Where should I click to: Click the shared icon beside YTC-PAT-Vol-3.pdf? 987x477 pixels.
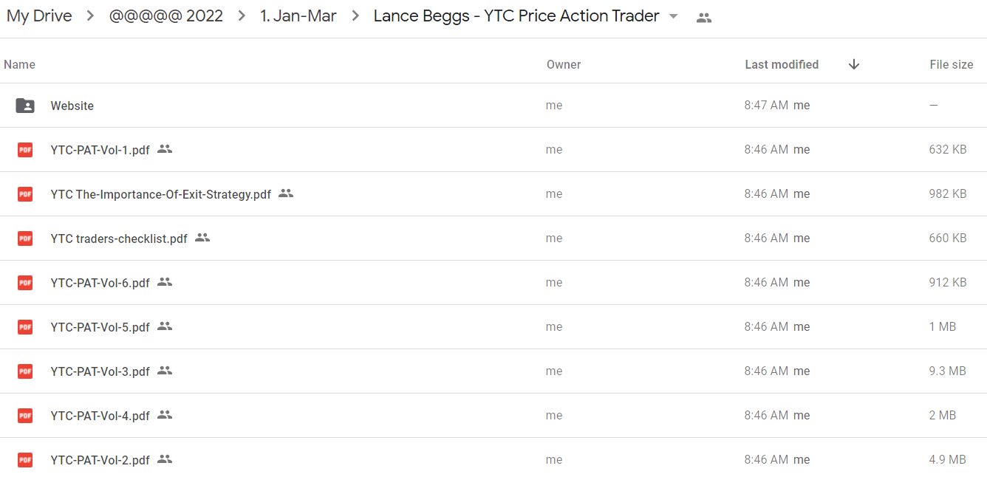tap(165, 371)
